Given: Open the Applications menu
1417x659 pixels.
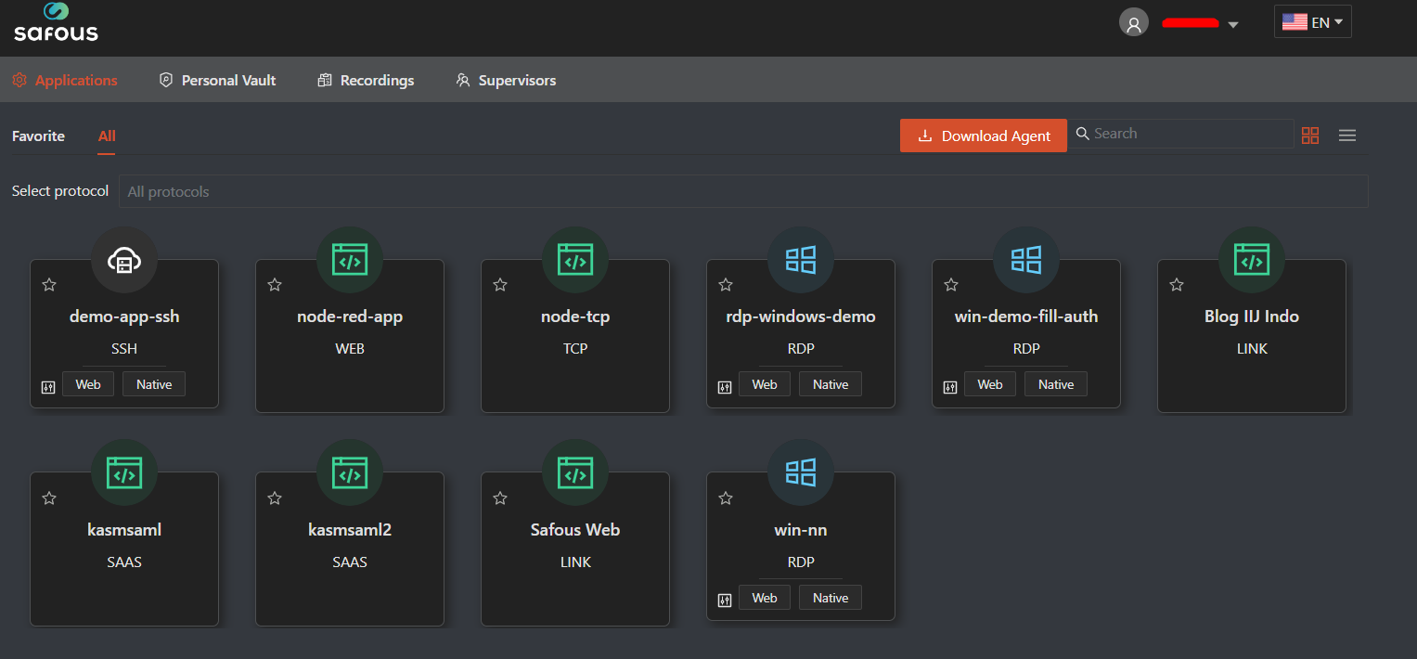Looking at the screenshot, I should (65, 81).
